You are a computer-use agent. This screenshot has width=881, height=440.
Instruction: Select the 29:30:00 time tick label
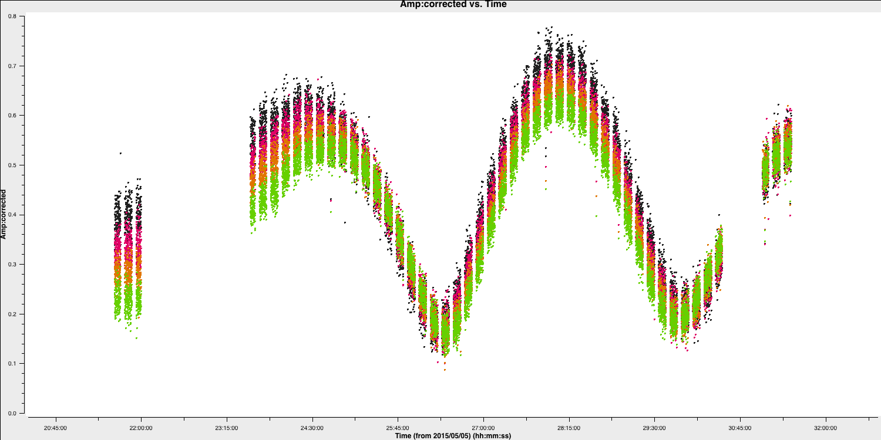pos(654,427)
